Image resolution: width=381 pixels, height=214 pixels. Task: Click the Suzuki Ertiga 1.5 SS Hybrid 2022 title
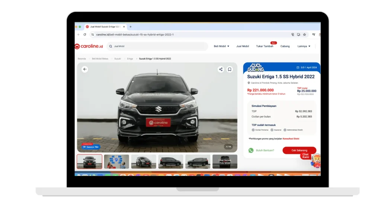click(x=281, y=77)
